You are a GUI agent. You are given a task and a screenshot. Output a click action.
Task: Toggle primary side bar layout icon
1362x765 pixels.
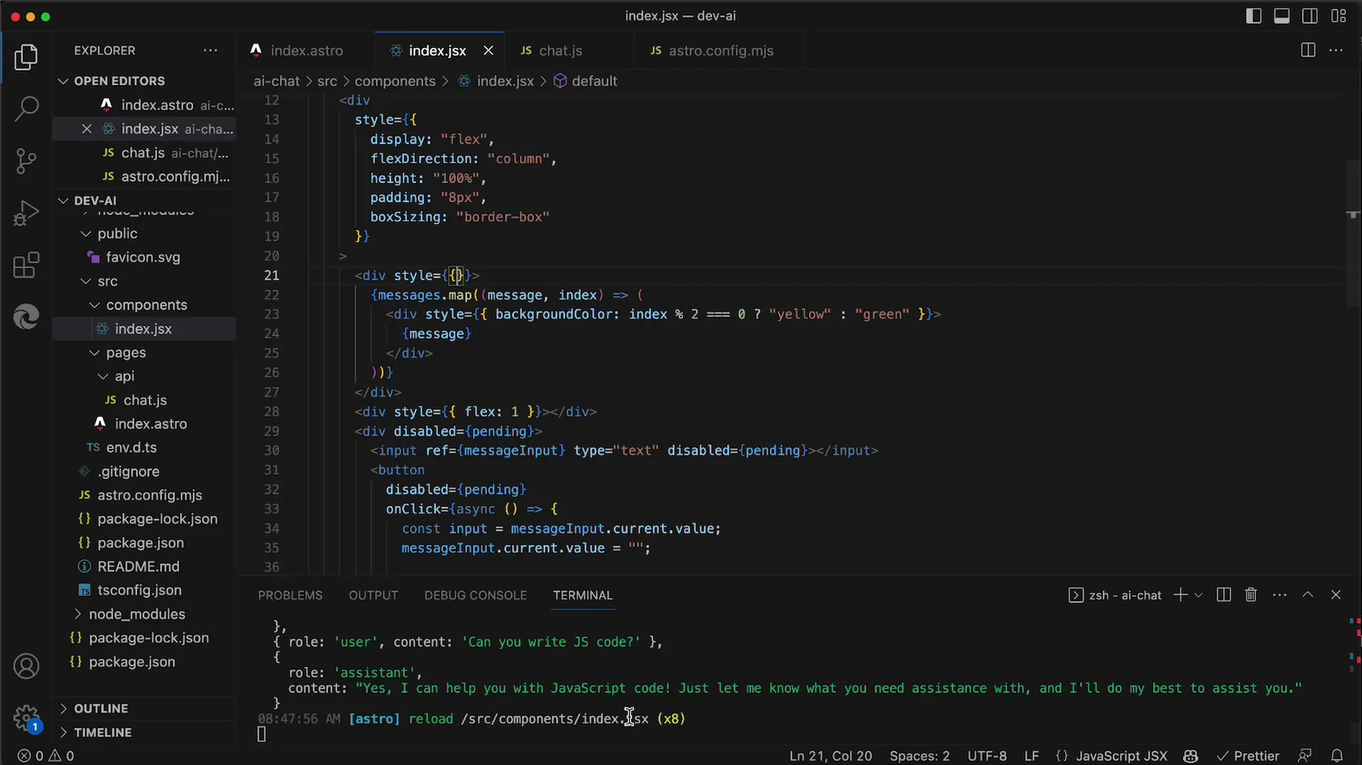(1253, 16)
